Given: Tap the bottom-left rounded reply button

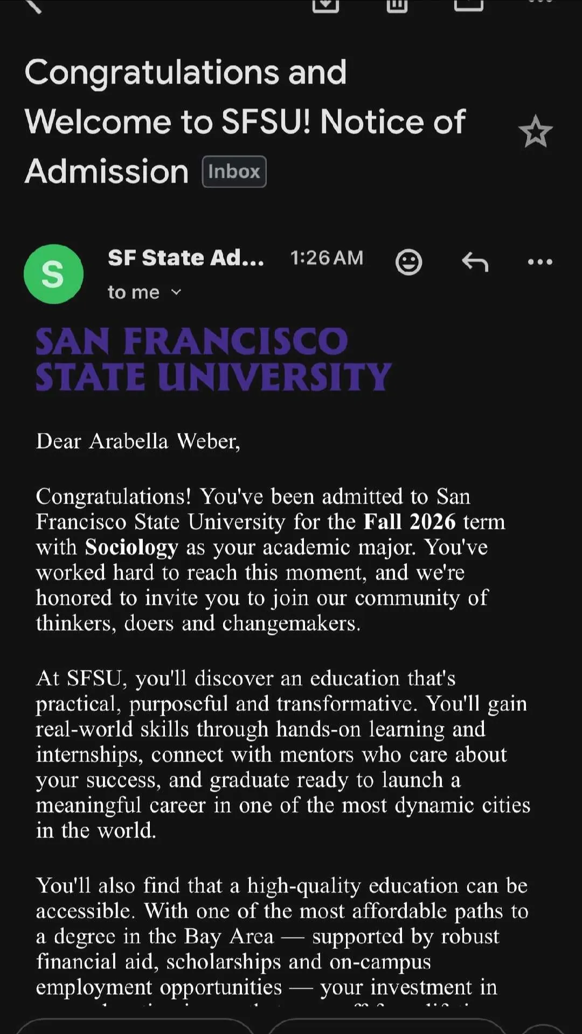Looking at the screenshot, I should [135, 1026].
